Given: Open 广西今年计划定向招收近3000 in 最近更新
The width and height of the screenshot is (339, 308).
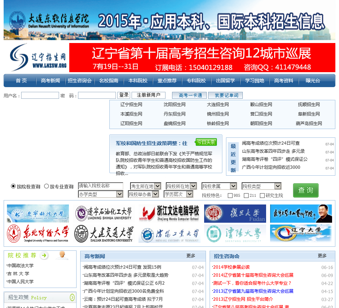Looking at the screenshot, I should 271,167.
